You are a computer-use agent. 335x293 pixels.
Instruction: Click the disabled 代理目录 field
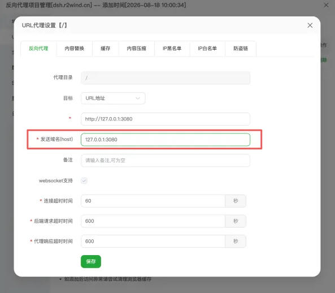pyautogui.click(x=166, y=78)
